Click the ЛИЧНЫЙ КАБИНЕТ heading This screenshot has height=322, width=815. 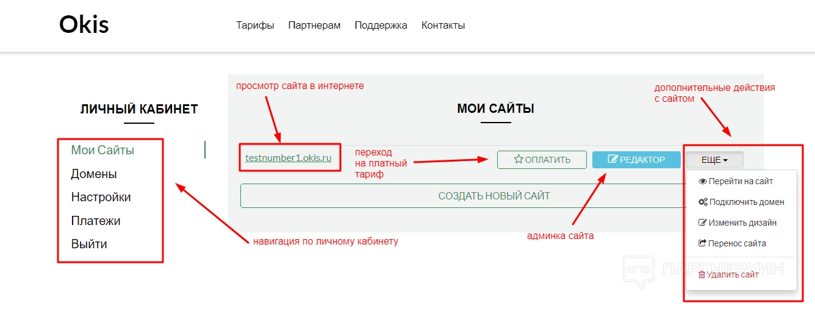pyautogui.click(x=139, y=109)
